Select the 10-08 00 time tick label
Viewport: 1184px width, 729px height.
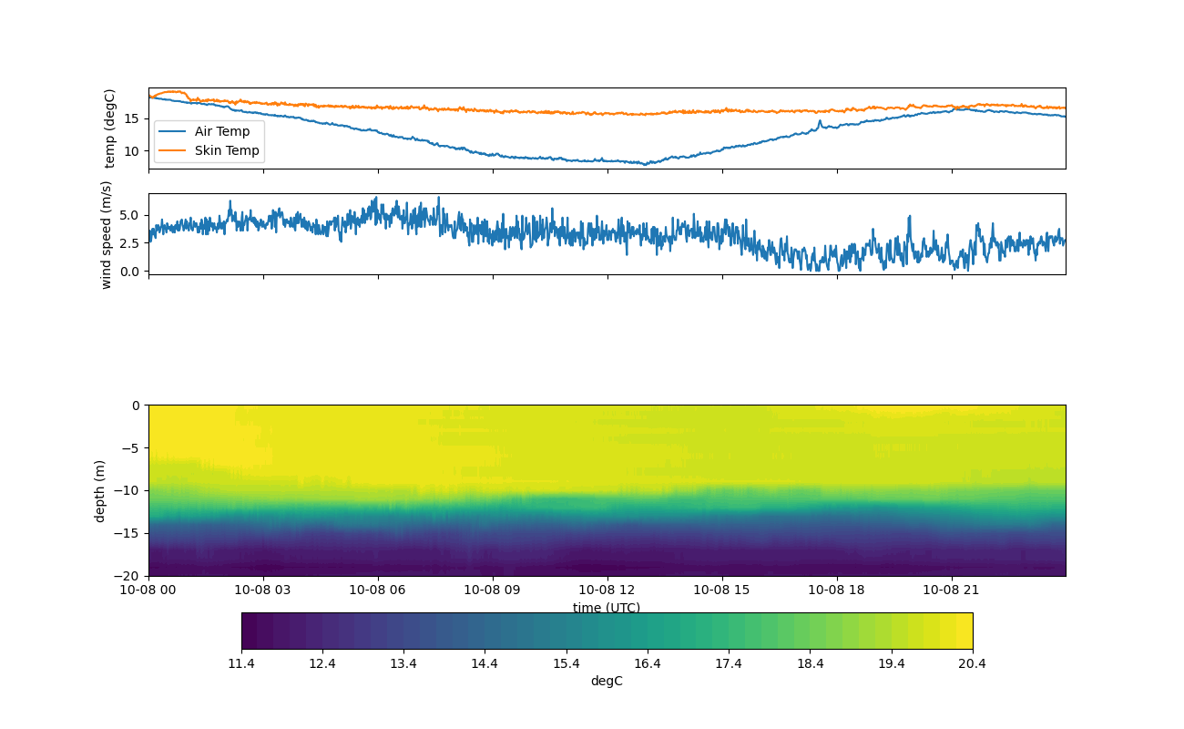(148, 590)
